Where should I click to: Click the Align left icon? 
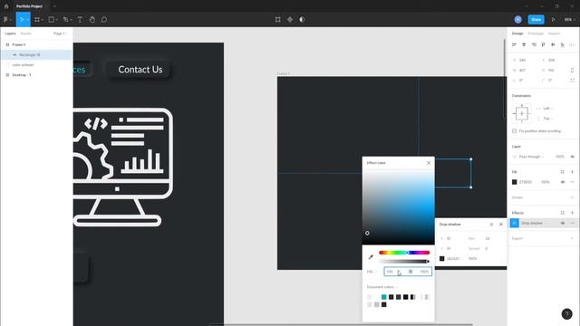tap(514, 44)
